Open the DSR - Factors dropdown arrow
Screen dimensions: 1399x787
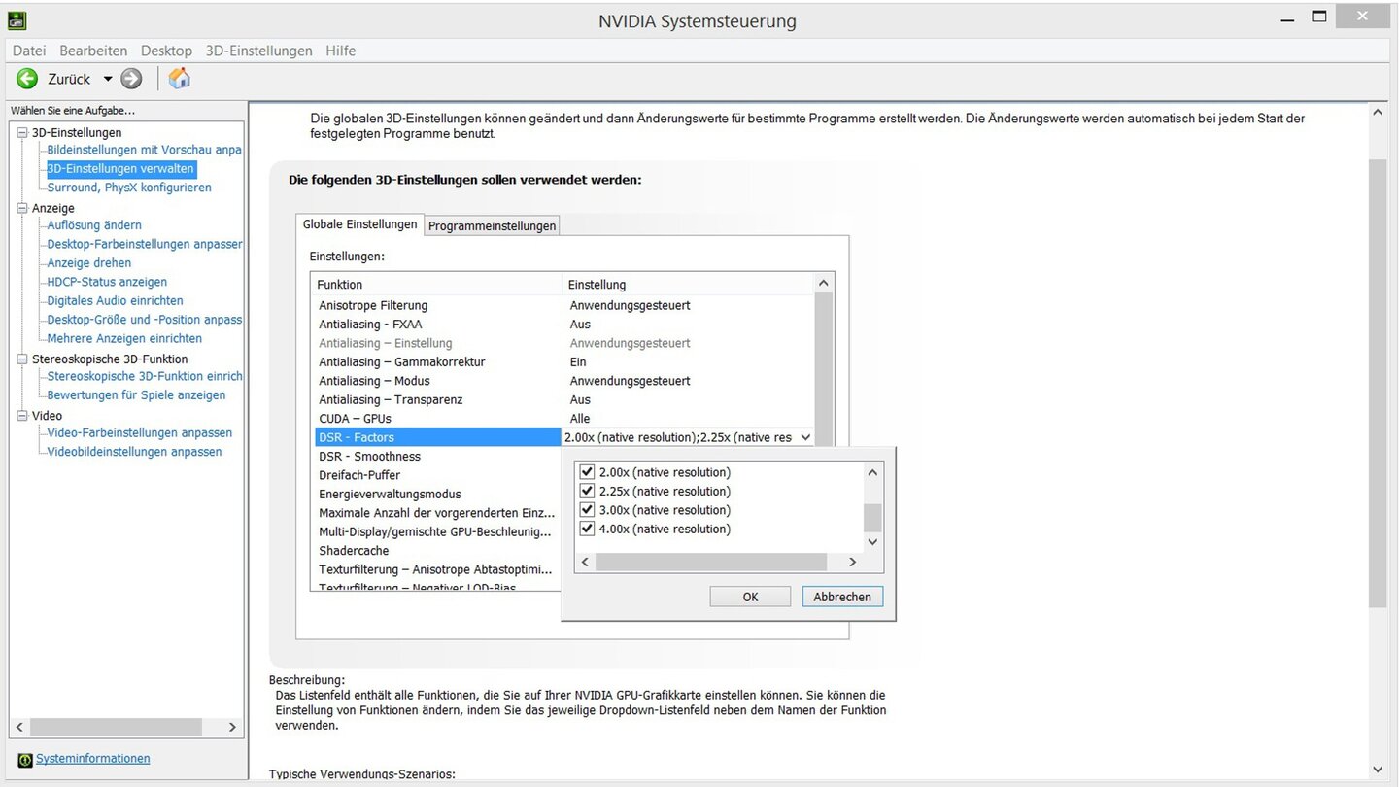click(x=804, y=437)
